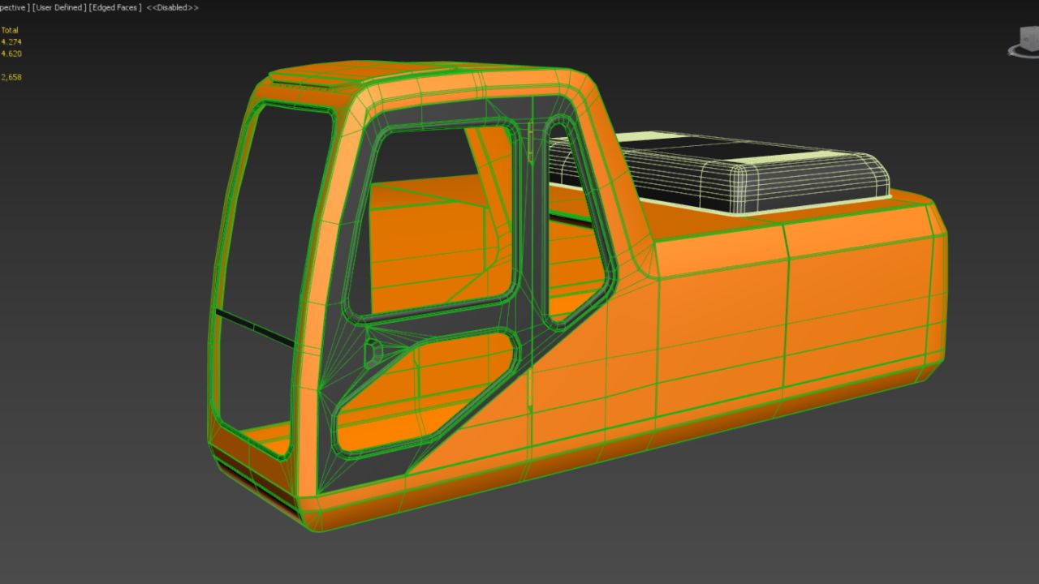Click the vertex count reading 4,620
Viewport: 1039px width, 584px height.
click(11, 53)
